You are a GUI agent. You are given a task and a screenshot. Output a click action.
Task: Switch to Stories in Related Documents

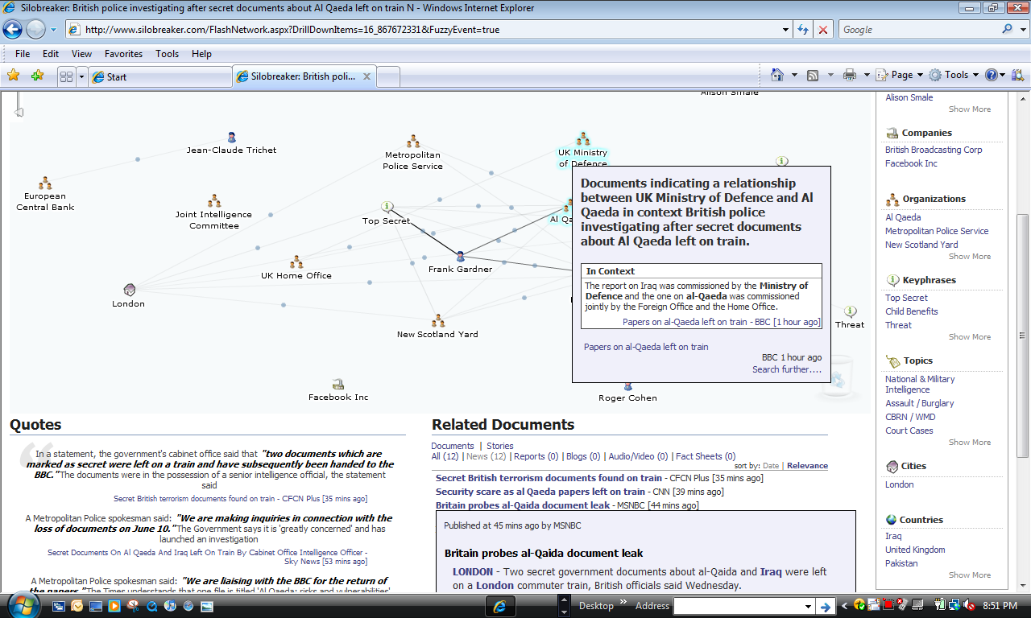pos(499,446)
